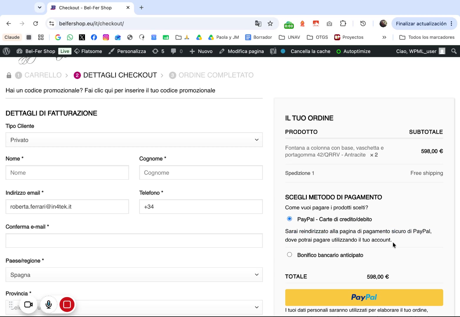
Task: Click the updates icon showing 5
Action: point(158,51)
